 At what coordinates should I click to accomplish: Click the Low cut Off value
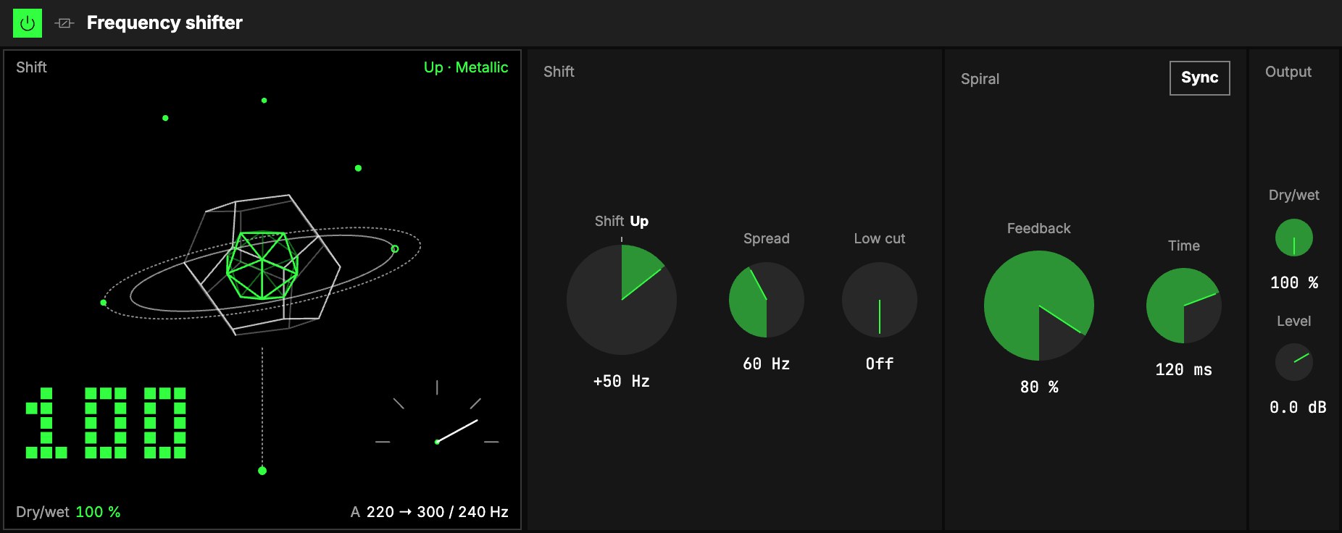click(880, 364)
